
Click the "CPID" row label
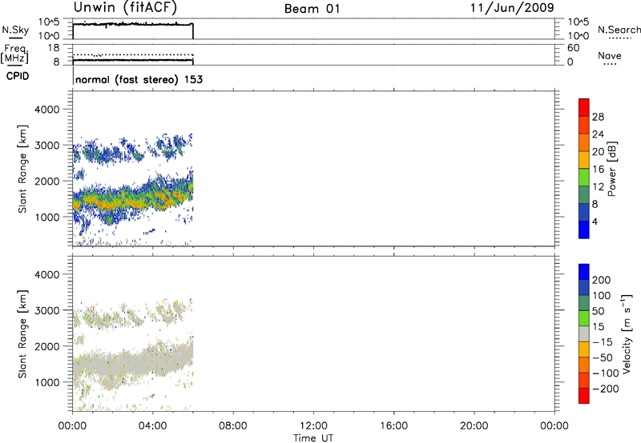(x=18, y=76)
